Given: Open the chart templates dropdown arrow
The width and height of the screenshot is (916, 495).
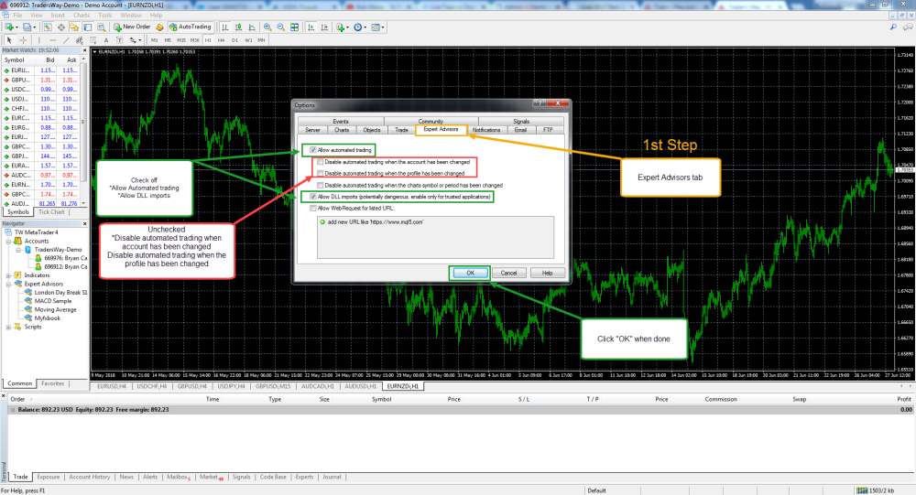Looking at the screenshot, I should click(383, 27).
